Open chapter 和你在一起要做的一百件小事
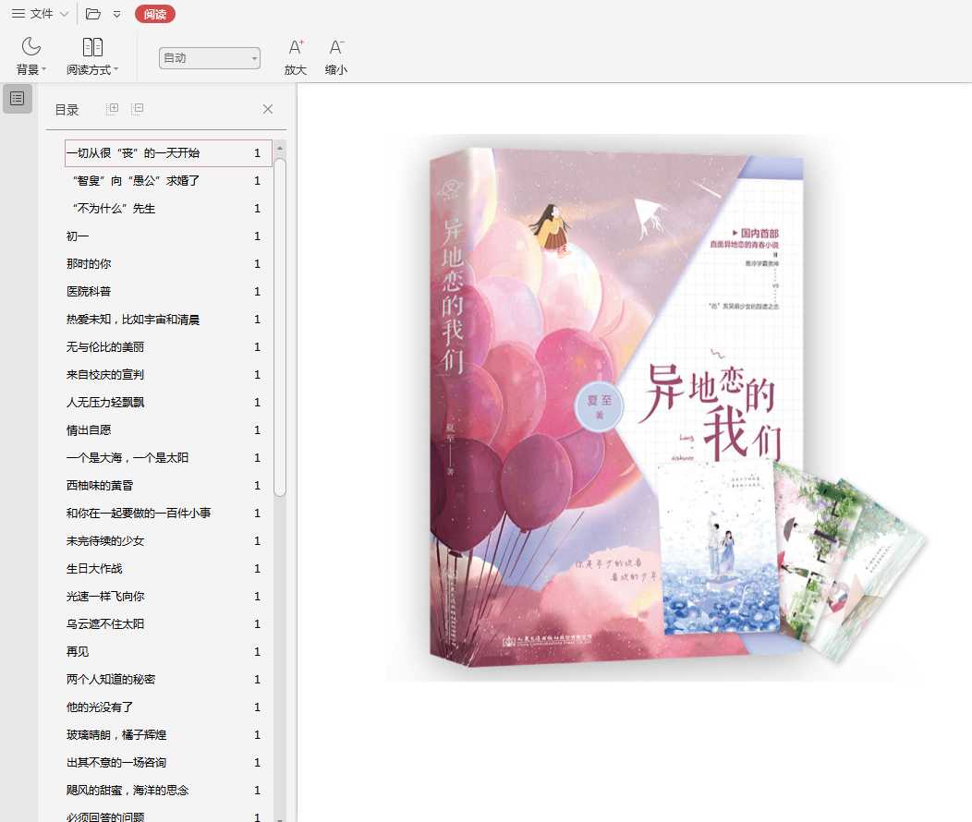972x822 pixels. [168, 514]
